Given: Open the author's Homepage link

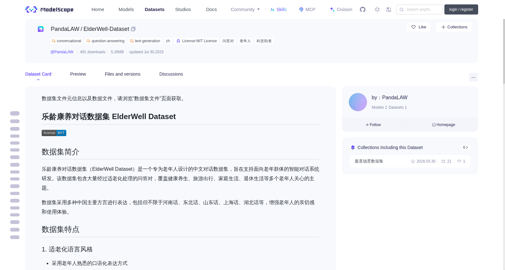Looking at the screenshot, I should (443, 125).
